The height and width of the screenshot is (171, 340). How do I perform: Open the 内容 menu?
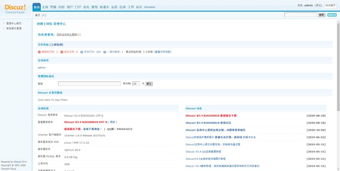(62, 7)
